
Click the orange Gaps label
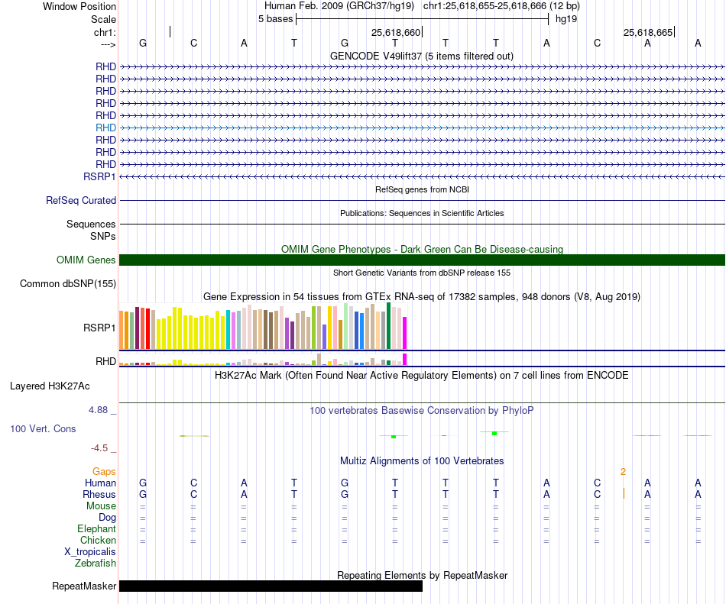click(104, 471)
